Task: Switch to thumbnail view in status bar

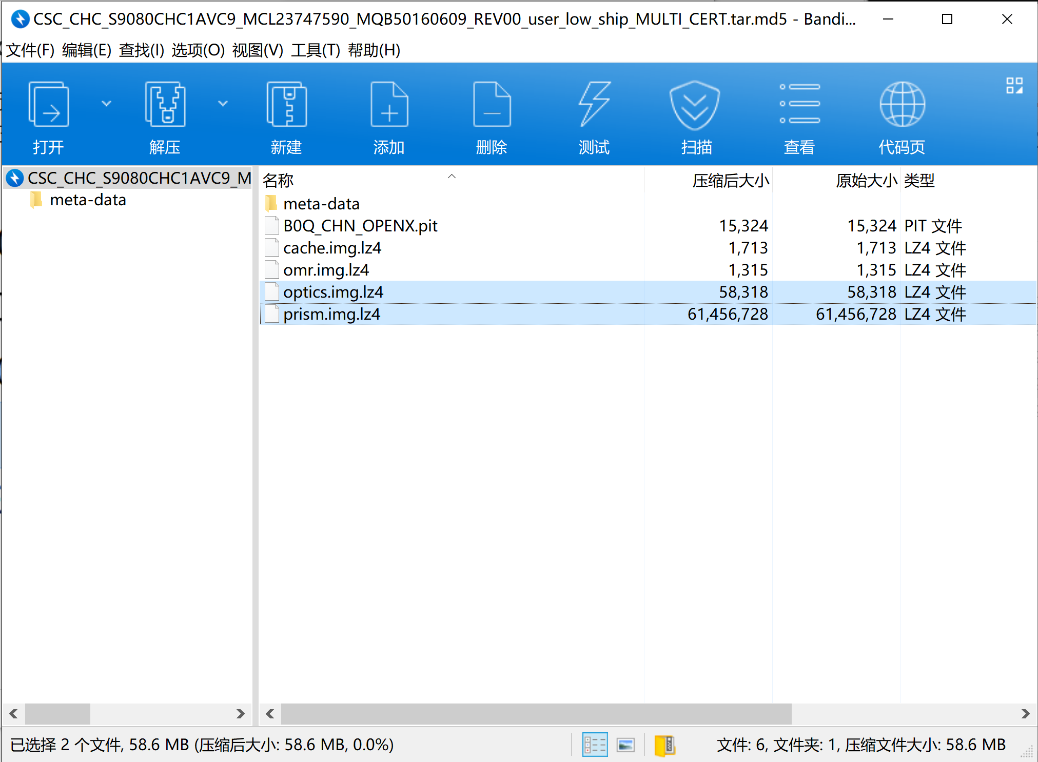Action: pos(625,745)
